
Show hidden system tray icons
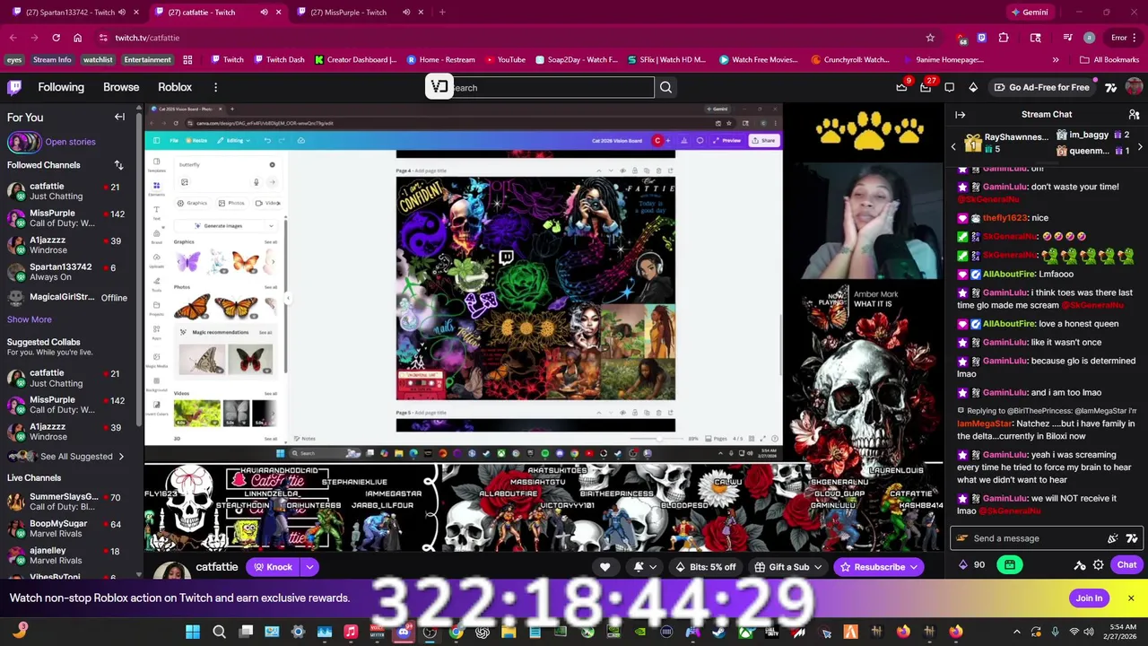1016,633
